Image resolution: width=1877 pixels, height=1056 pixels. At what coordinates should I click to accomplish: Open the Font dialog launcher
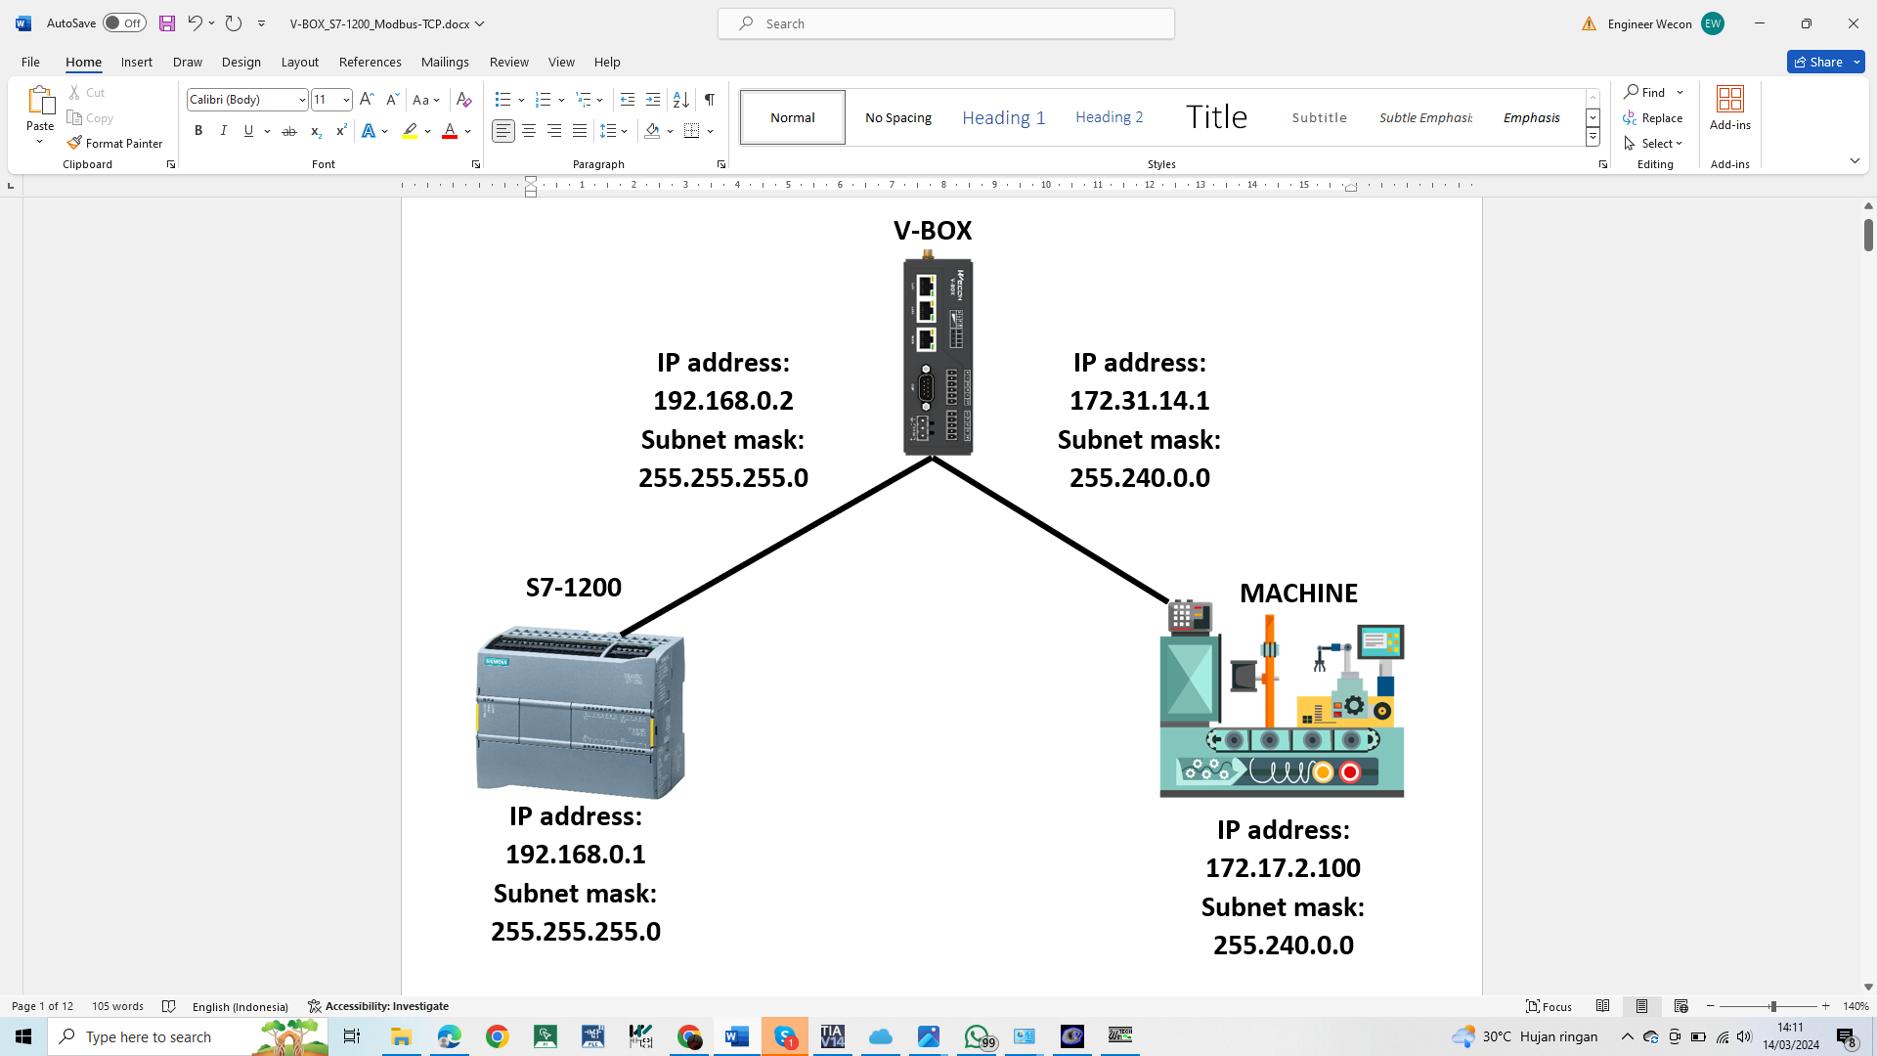tap(476, 164)
